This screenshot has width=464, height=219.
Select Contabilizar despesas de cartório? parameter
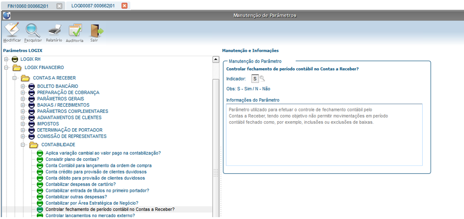pyautogui.click(x=80, y=184)
